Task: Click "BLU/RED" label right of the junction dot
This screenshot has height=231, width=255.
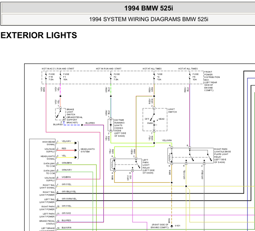Action: pyautogui.click(x=90, y=123)
